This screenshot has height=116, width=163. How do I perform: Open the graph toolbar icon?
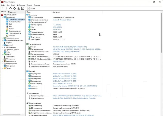click(23, 8)
